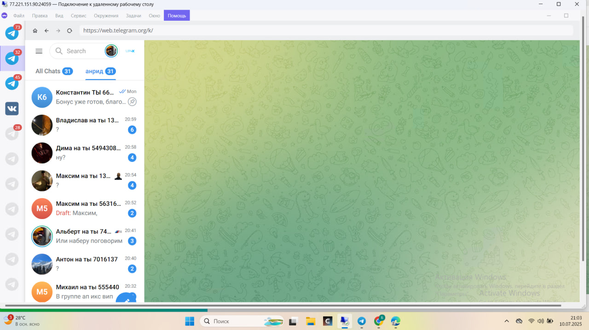Image resolution: width=589 pixels, height=330 pixels.
Task: Open the Сервис menu
Action: pos(79,16)
